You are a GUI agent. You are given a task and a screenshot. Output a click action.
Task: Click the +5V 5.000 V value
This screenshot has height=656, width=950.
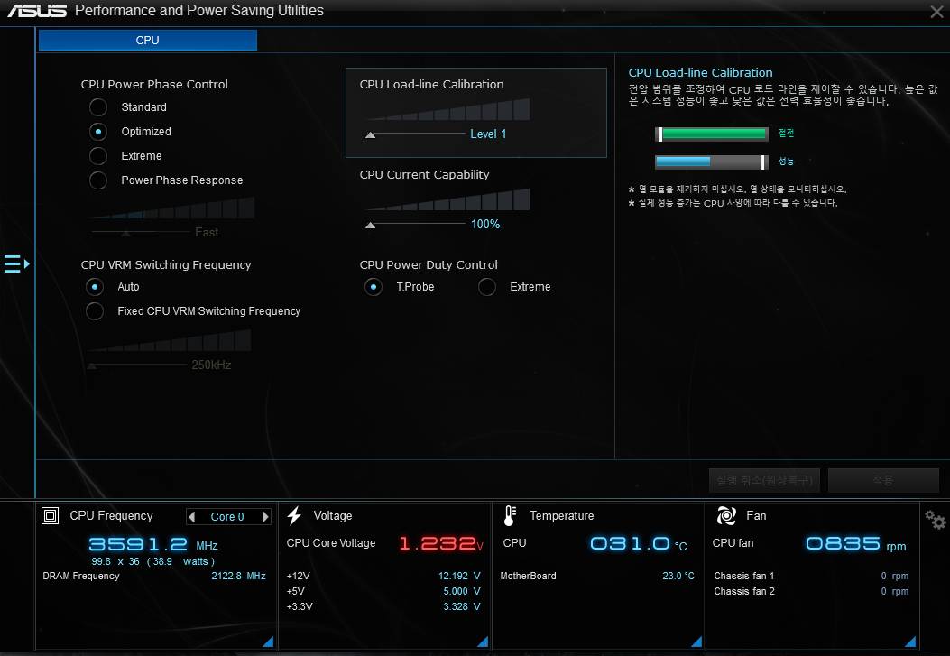point(462,591)
